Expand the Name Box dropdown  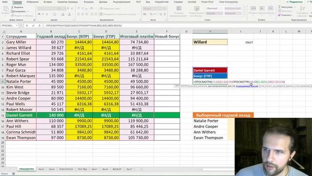click(17, 25)
